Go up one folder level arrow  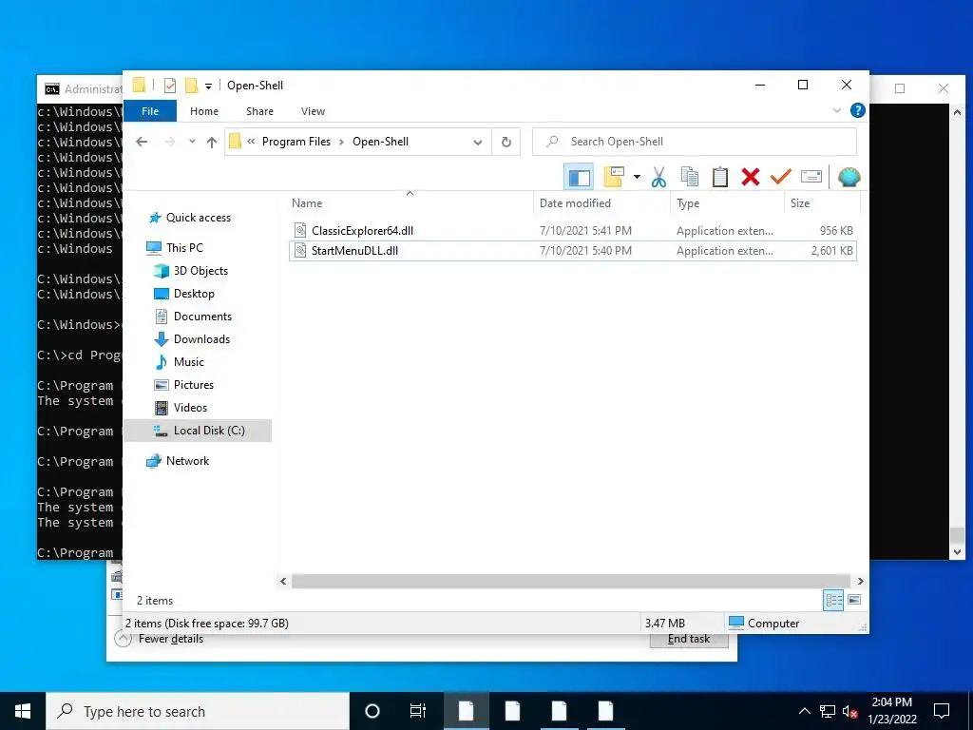(212, 143)
